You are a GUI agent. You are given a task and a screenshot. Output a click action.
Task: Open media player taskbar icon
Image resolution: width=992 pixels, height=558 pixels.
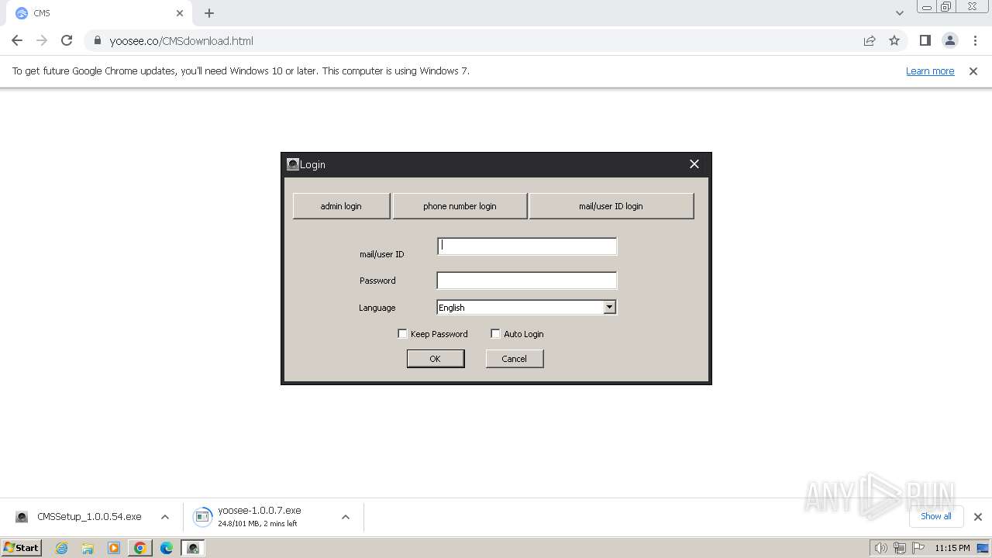coord(114,548)
